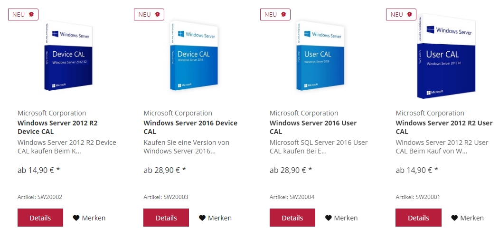Open Details for Windows Server 2016 User CAL
The width and height of the screenshot is (499, 238).
pyautogui.click(x=292, y=218)
